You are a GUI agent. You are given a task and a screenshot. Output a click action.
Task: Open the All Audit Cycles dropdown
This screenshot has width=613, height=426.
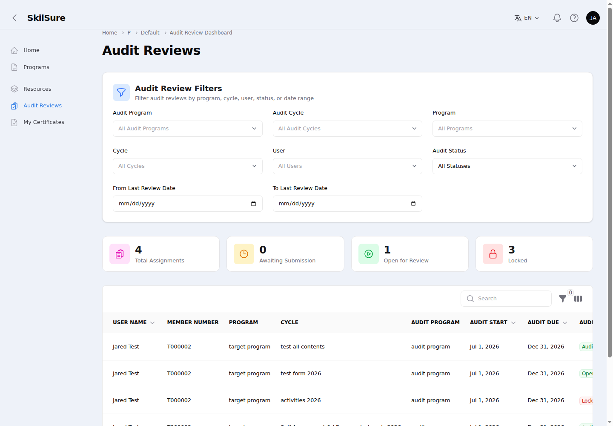point(347,129)
